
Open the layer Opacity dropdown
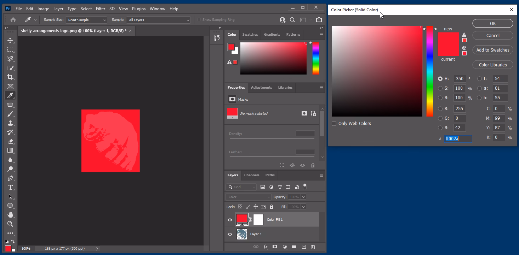click(x=303, y=197)
